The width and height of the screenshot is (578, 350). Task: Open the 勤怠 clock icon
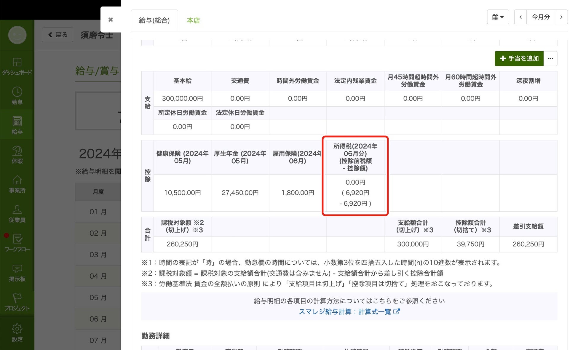tap(17, 92)
